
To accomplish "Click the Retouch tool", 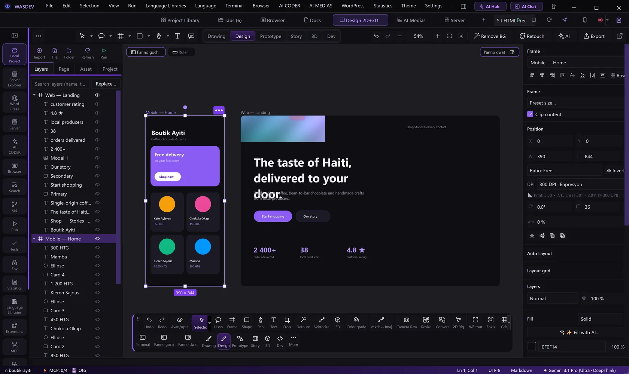I will coord(532,36).
